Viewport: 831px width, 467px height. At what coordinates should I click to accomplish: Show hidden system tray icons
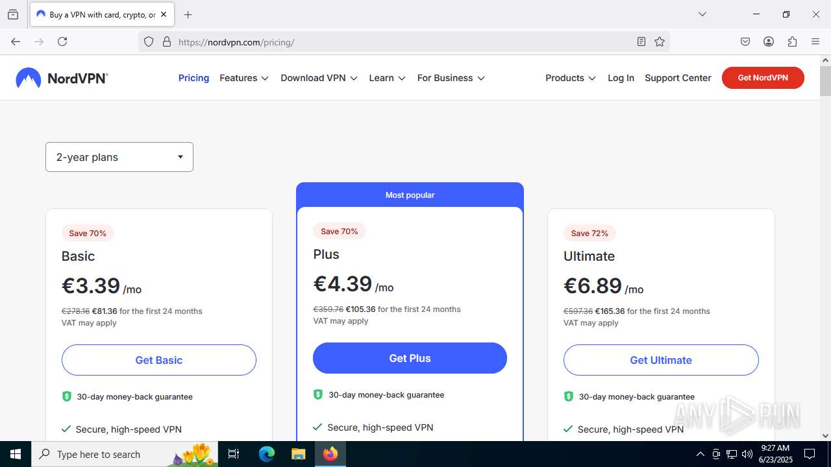700,454
